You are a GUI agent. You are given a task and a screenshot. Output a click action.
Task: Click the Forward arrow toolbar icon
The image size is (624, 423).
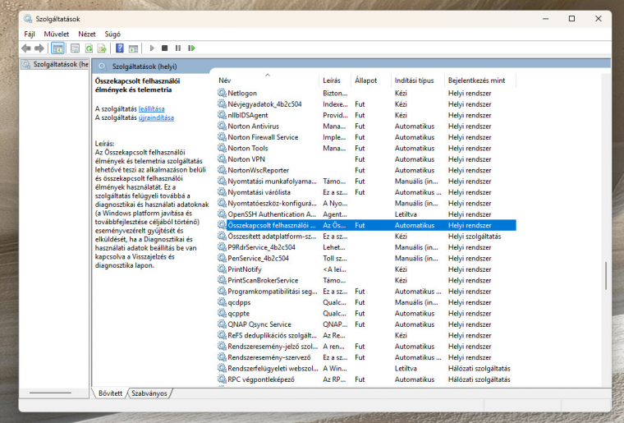pyautogui.click(x=39, y=48)
